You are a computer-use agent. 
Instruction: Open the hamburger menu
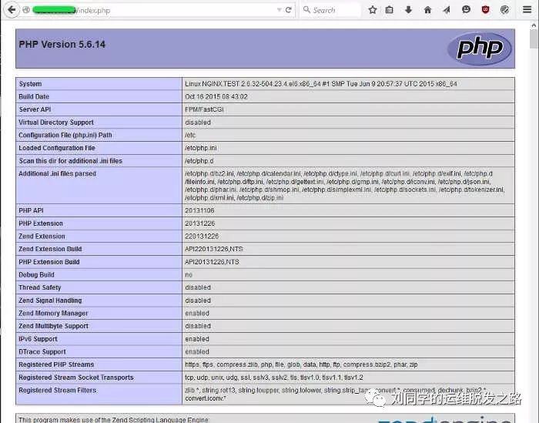[x=527, y=9]
